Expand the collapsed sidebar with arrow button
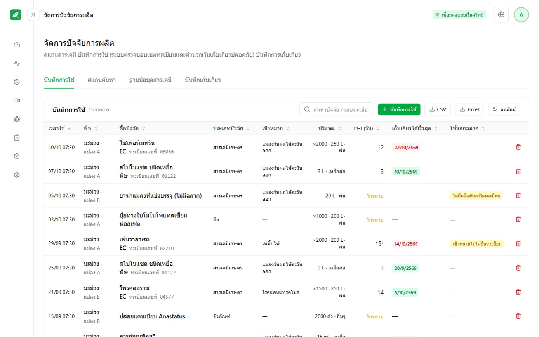 pos(33,15)
